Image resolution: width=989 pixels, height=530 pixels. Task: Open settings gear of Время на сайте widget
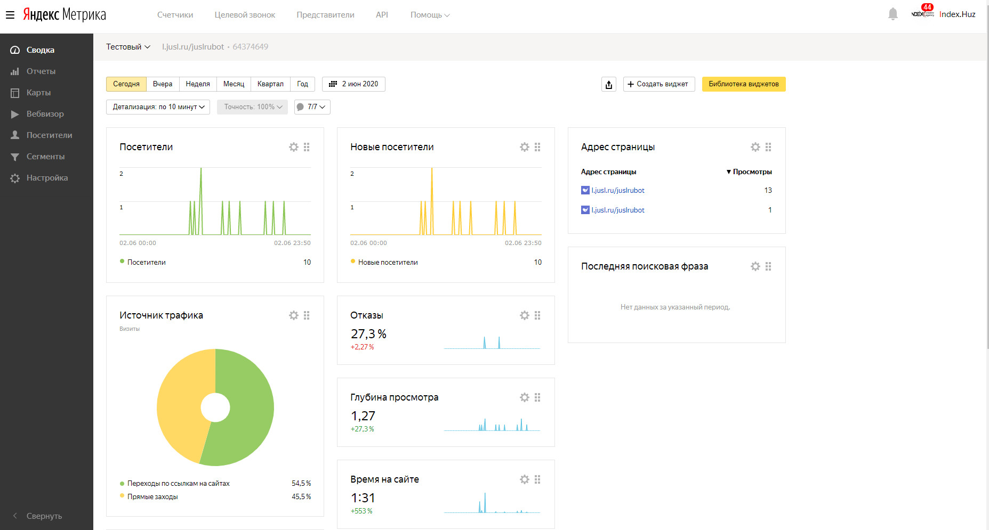tap(524, 479)
